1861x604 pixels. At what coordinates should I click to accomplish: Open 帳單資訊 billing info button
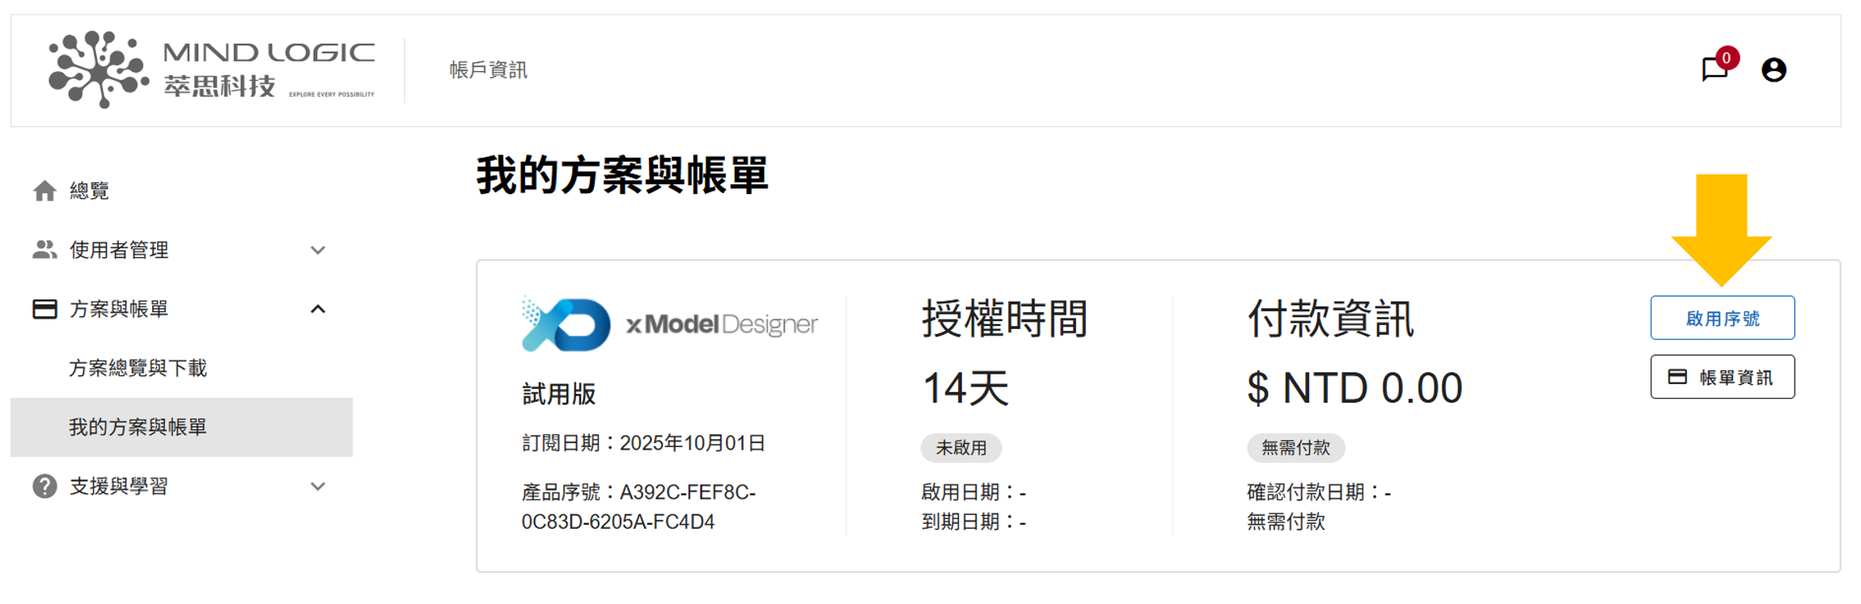[1722, 377]
